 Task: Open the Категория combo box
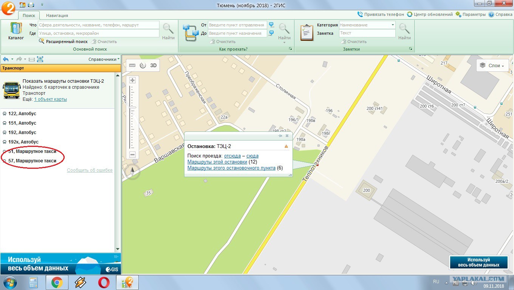point(367,25)
